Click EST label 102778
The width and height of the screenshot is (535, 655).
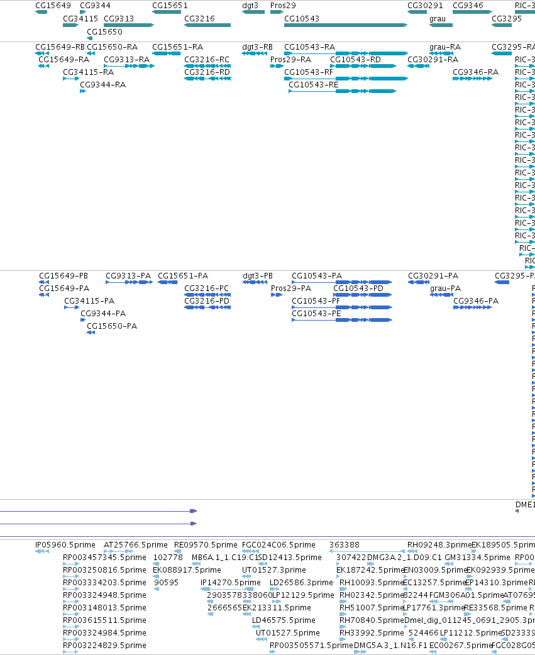168,558
